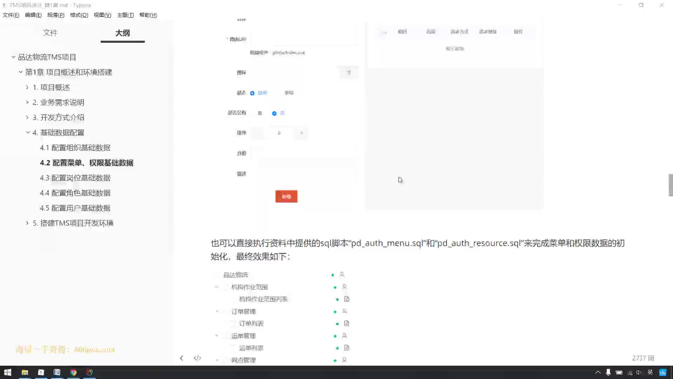Open the 段落(P) menu
The image size is (673, 379).
point(56,15)
